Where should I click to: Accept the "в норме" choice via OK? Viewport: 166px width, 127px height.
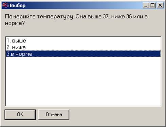coord(20,114)
